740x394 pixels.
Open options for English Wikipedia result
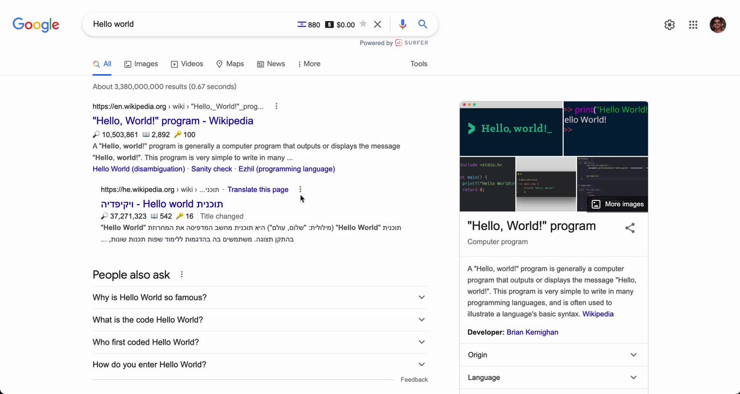(276, 106)
